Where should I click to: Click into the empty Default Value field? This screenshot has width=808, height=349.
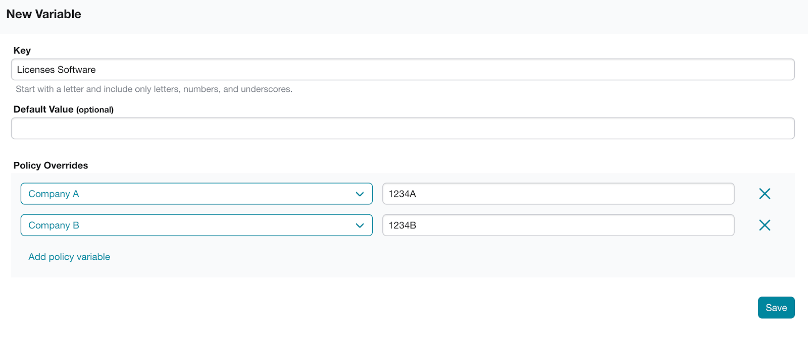coord(402,129)
